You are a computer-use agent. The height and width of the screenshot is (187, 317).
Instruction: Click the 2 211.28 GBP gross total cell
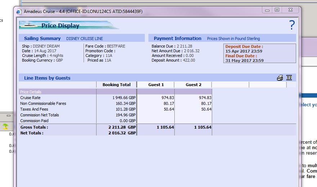(122, 127)
